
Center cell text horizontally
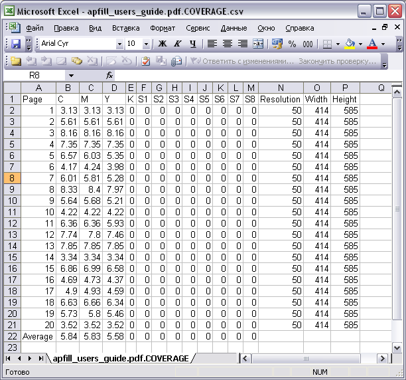pos(228,44)
